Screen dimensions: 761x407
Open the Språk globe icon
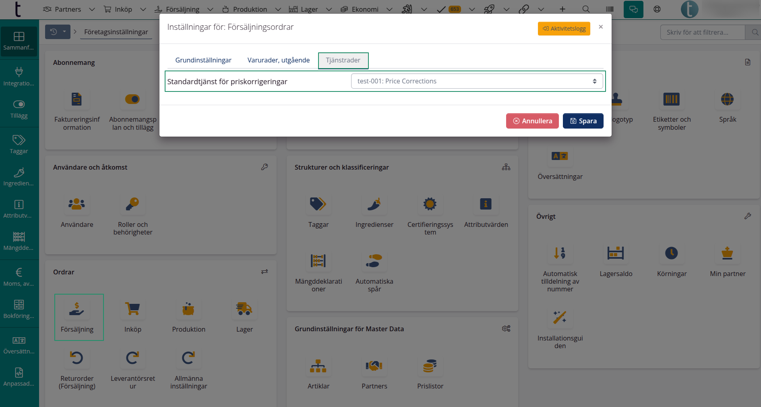727,99
